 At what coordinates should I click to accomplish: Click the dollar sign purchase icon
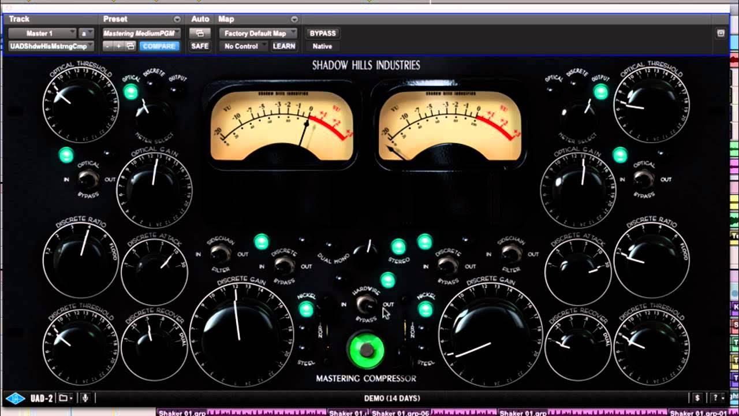pos(697,398)
